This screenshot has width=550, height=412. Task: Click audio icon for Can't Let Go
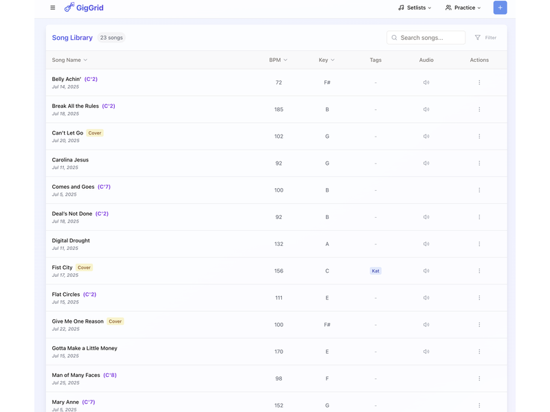(x=426, y=136)
